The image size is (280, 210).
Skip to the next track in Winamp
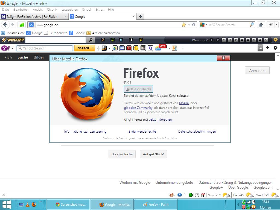pyautogui.click(x=254, y=40)
